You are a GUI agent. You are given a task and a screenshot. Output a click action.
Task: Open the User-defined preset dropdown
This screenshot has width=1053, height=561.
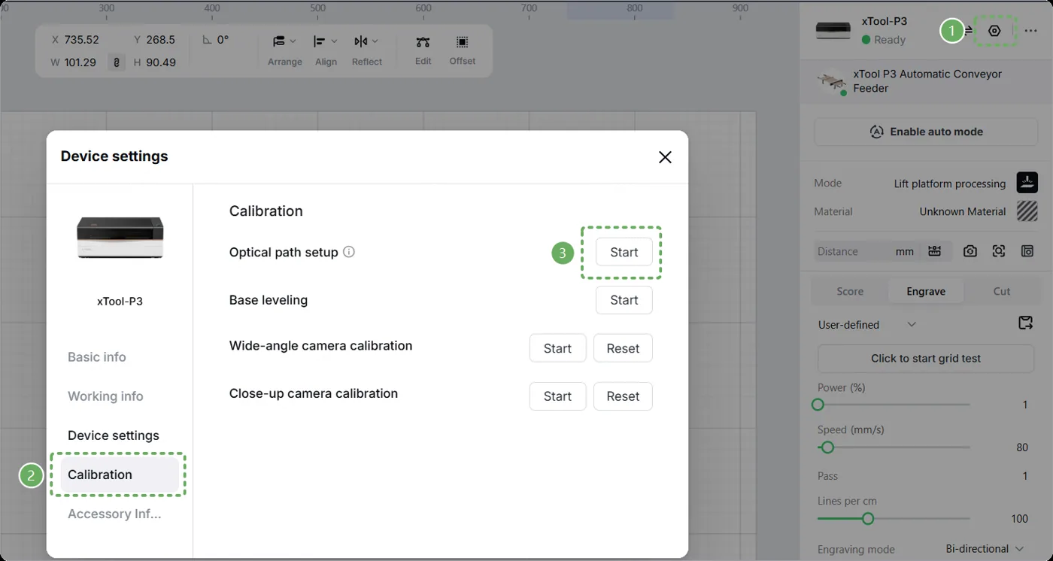(867, 325)
